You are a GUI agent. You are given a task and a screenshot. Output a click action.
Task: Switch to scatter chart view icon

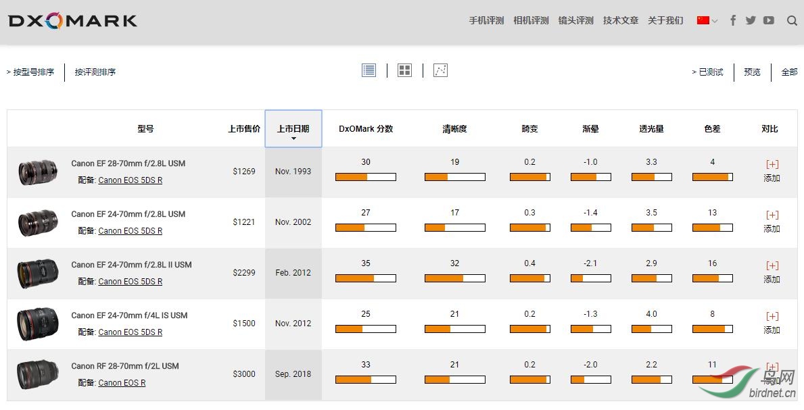click(441, 70)
